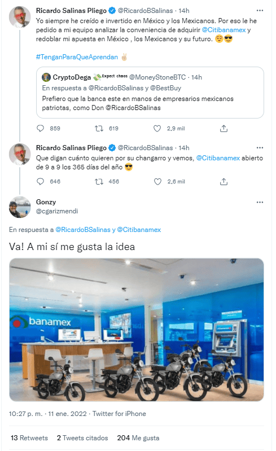276x451 pixels.
Task: Reply to the tweet with 646 comments
Action: tap(41, 182)
